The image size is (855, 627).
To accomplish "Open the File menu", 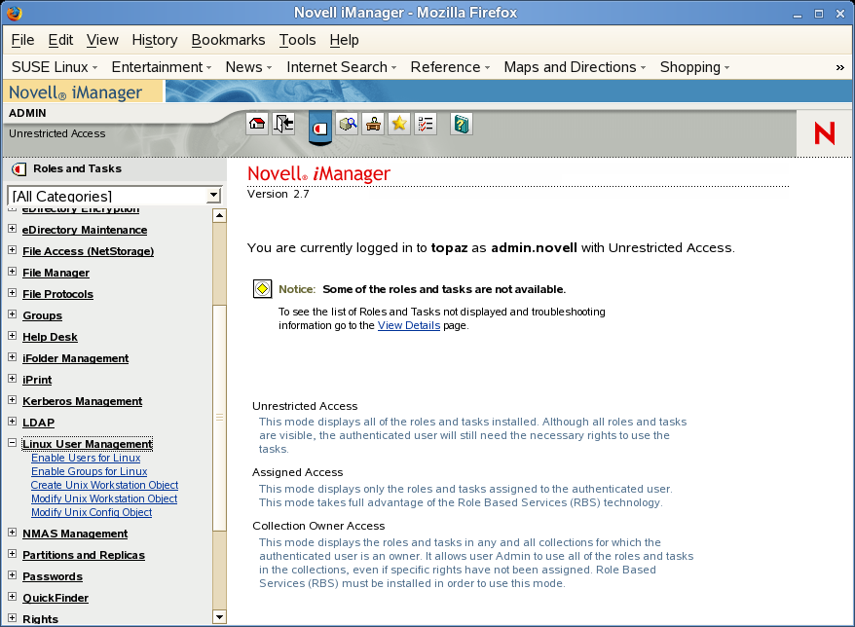I will point(22,40).
